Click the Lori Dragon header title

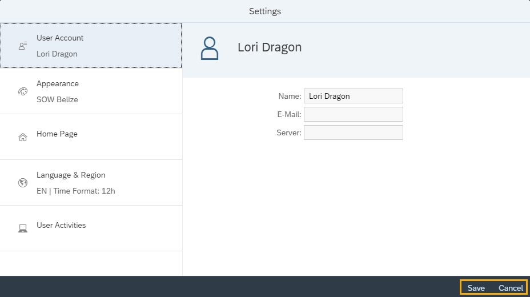pos(270,47)
